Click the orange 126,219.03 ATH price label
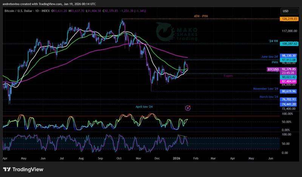This screenshot has width=302, height=177. tap(290, 18)
